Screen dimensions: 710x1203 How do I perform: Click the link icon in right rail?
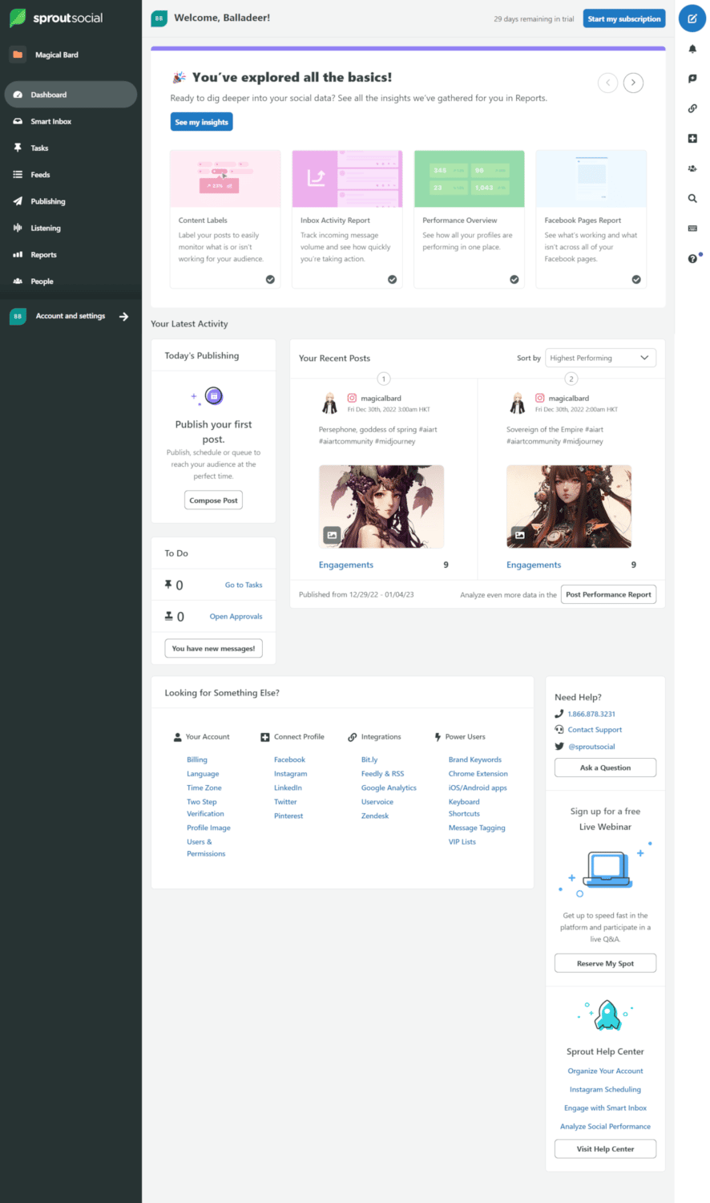pos(692,108)
